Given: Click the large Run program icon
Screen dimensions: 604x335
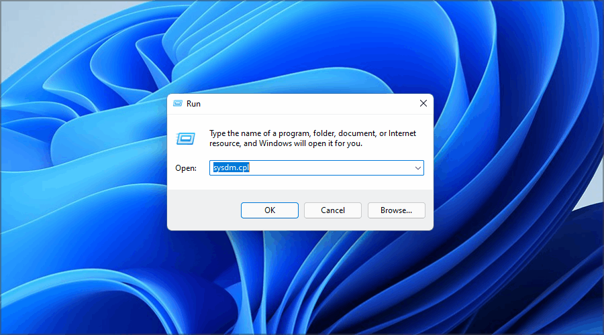Looking at the screenshot, I should [185, 139].
